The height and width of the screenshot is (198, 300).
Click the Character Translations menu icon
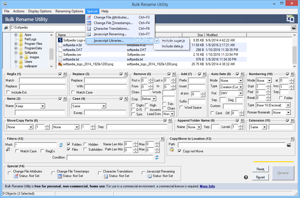click(89, 29)
